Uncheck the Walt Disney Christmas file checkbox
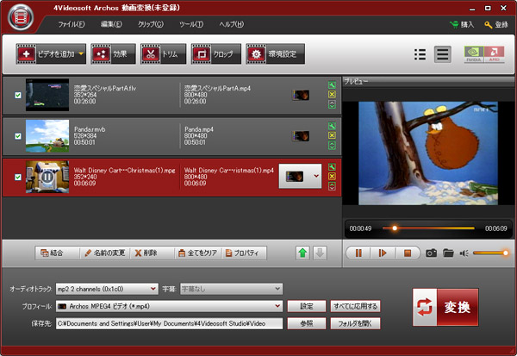Image resolution: width=517 pixels, height=356 pixels. (18, 178)
